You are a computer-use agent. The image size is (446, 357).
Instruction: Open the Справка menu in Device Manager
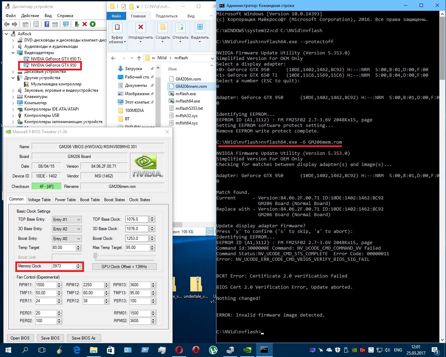[65, 16]
